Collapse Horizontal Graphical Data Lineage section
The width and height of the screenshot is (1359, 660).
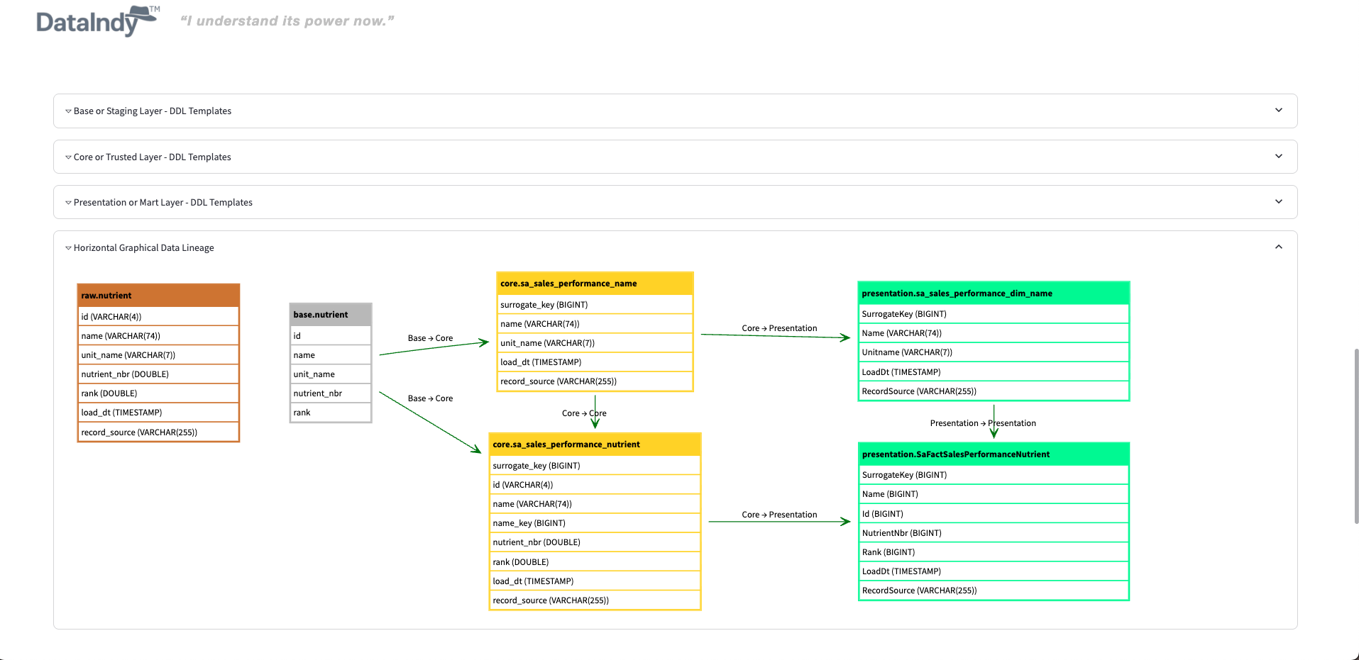[x=143, y=248]
